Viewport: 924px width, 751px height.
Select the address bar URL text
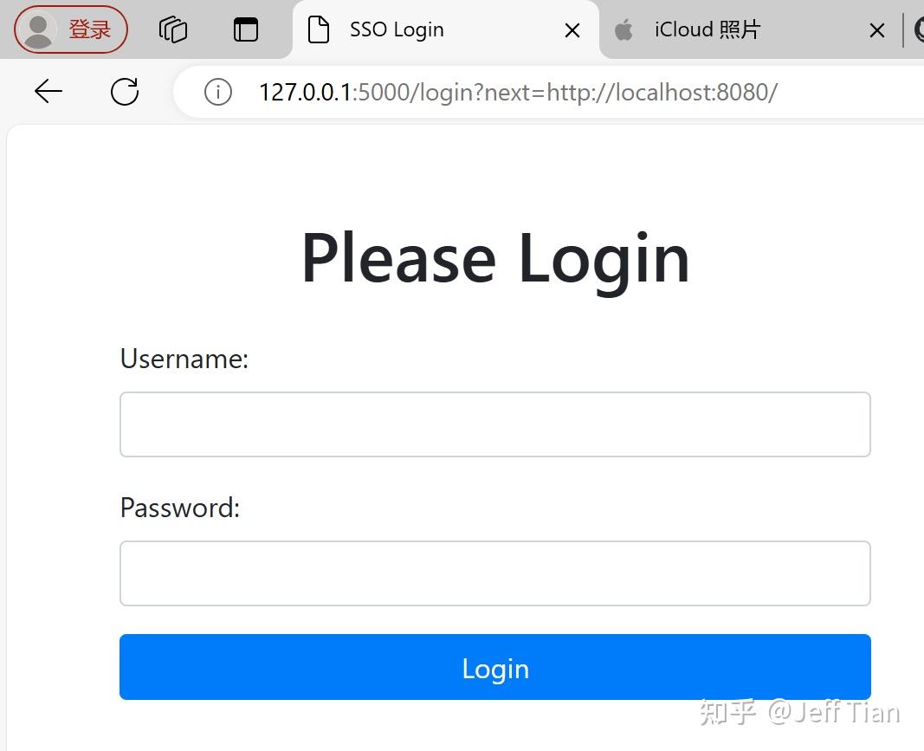(x=518, y=92)
